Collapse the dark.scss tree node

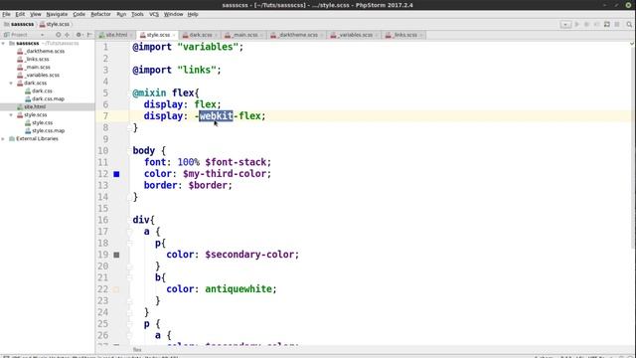point(11,83)
